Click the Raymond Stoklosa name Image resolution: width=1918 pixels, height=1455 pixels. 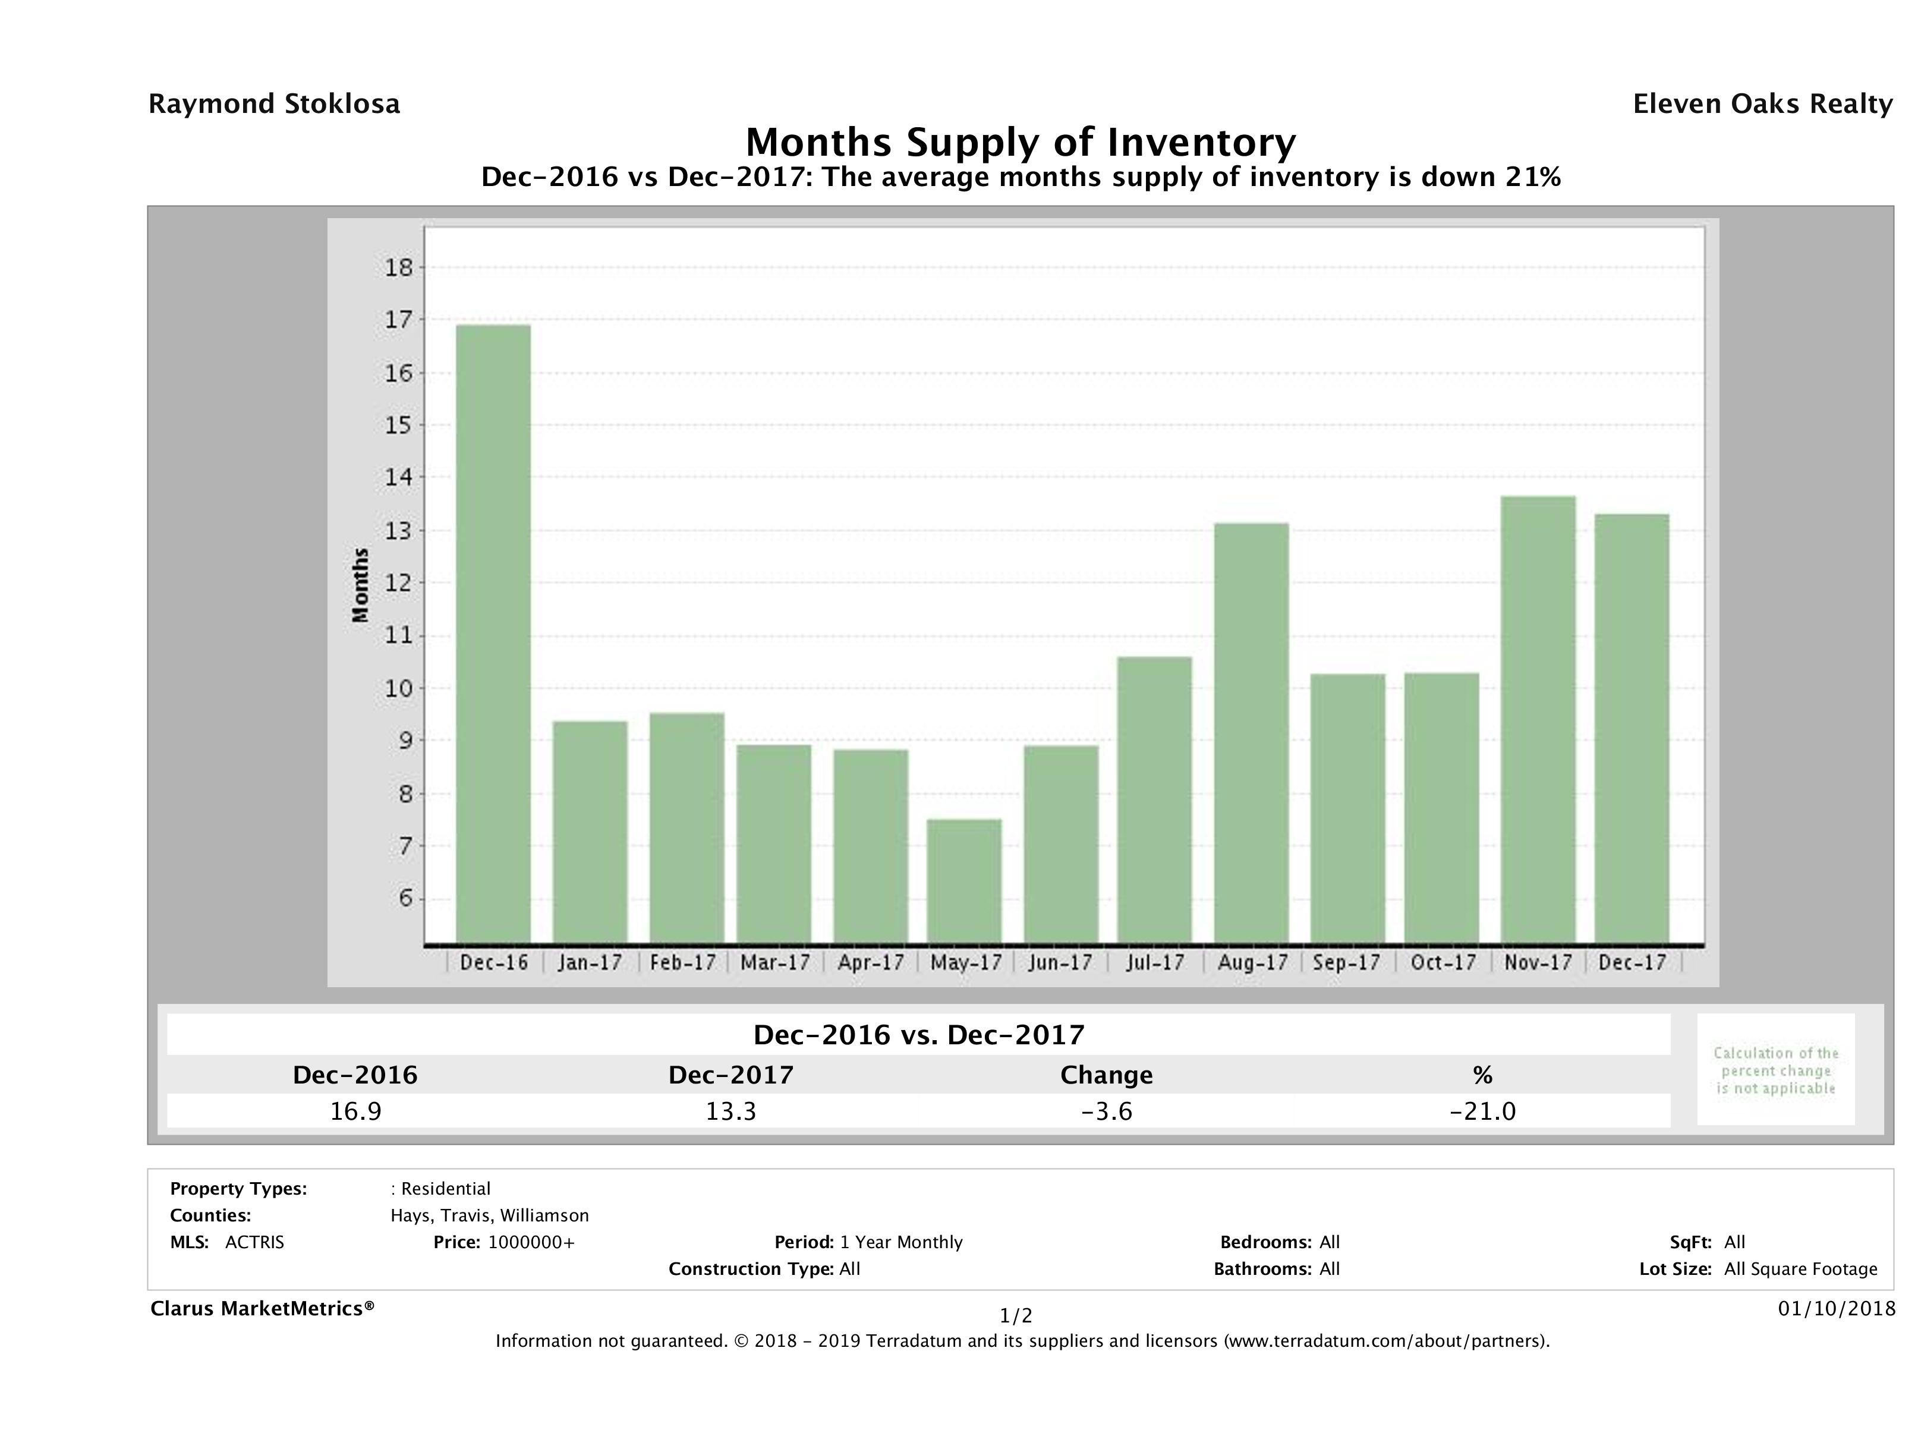point(274,104)
